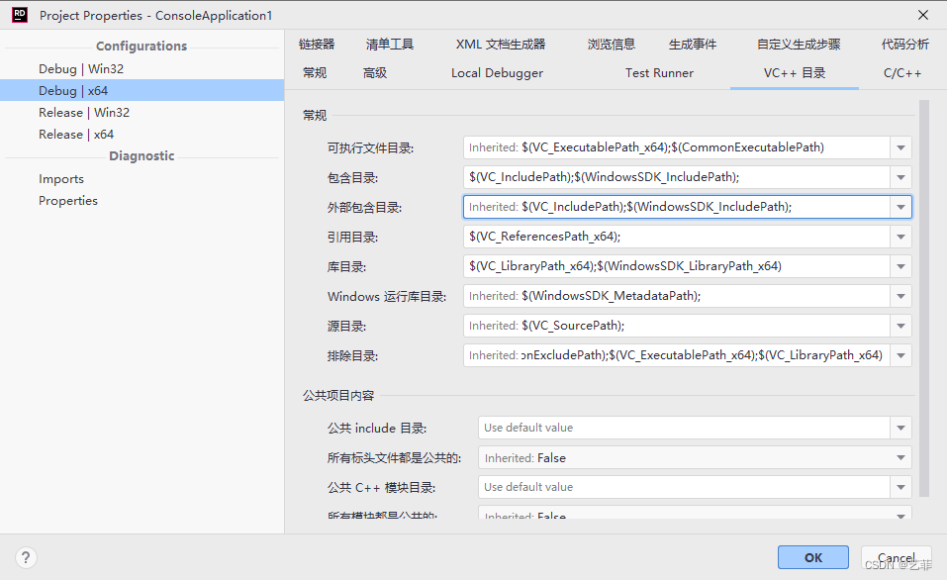This screenshot has width=947, height=580.
Task: Click the vertical scrollbar in properties panel
Action: [x=924, y=297]
